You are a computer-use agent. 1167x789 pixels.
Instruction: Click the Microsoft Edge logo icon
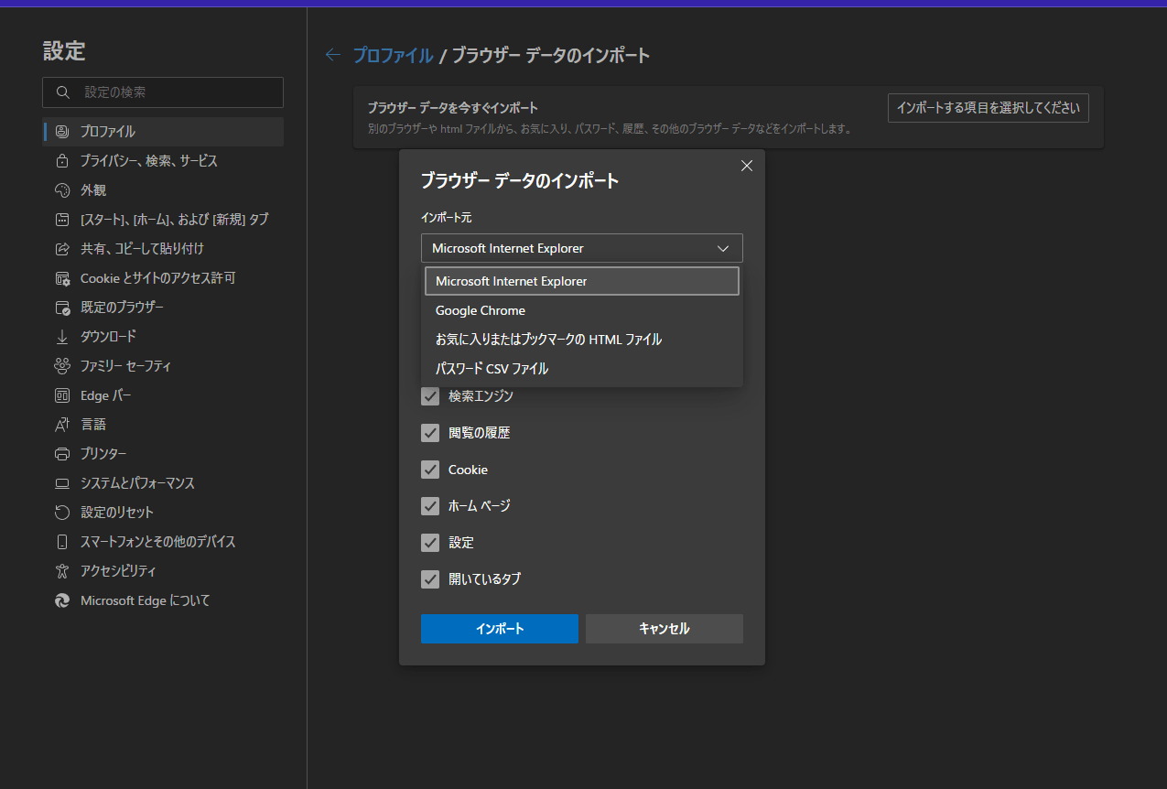[x=62, y=600]
